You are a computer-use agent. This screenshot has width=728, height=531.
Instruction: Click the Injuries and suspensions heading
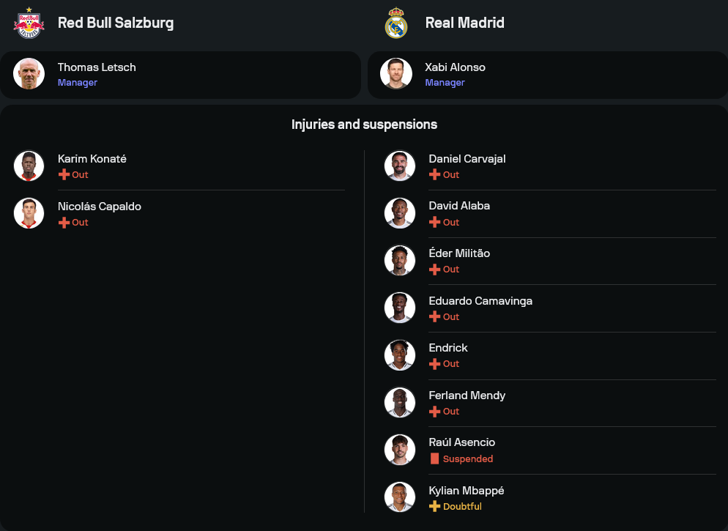point(364,125)
